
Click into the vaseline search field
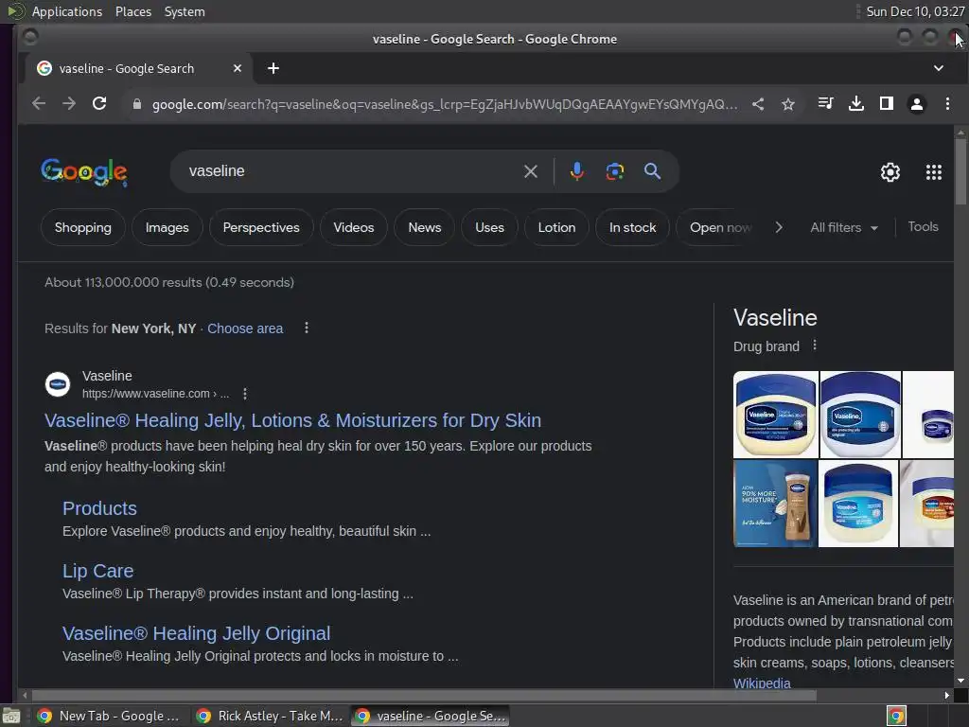352,171
